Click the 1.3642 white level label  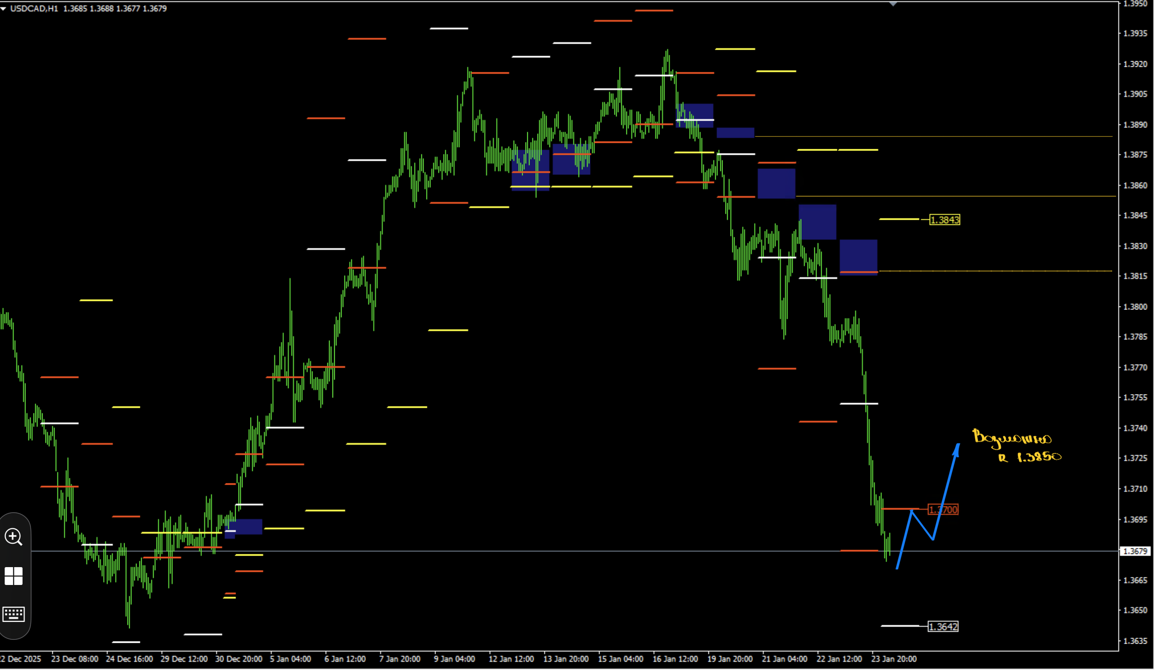tap(943, 627)
